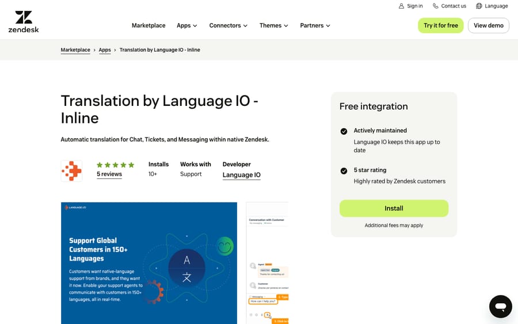518x324 pixels.
Task: Click the Contact us phone icon
Action: click(436, 6)
